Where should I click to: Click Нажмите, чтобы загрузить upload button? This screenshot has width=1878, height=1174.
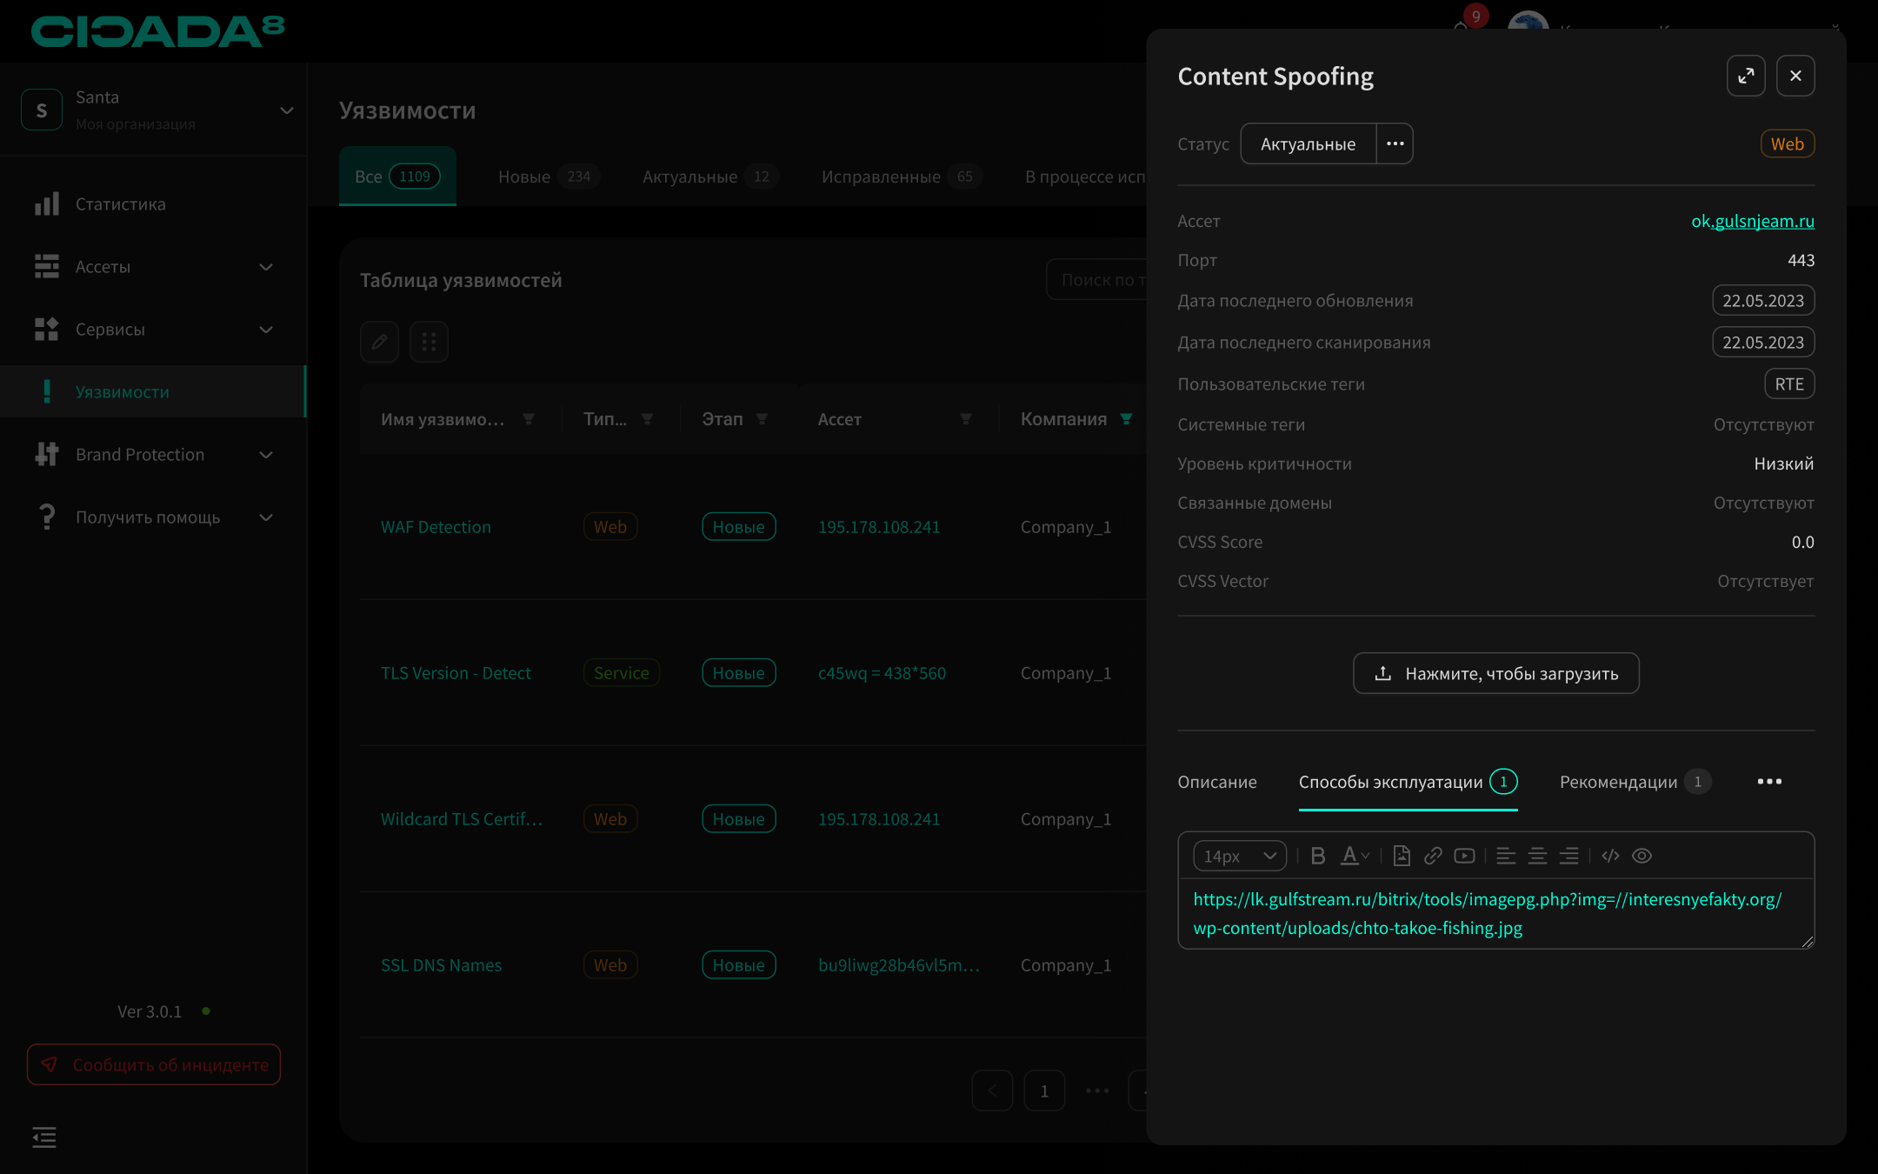[x=1495, y=673]
